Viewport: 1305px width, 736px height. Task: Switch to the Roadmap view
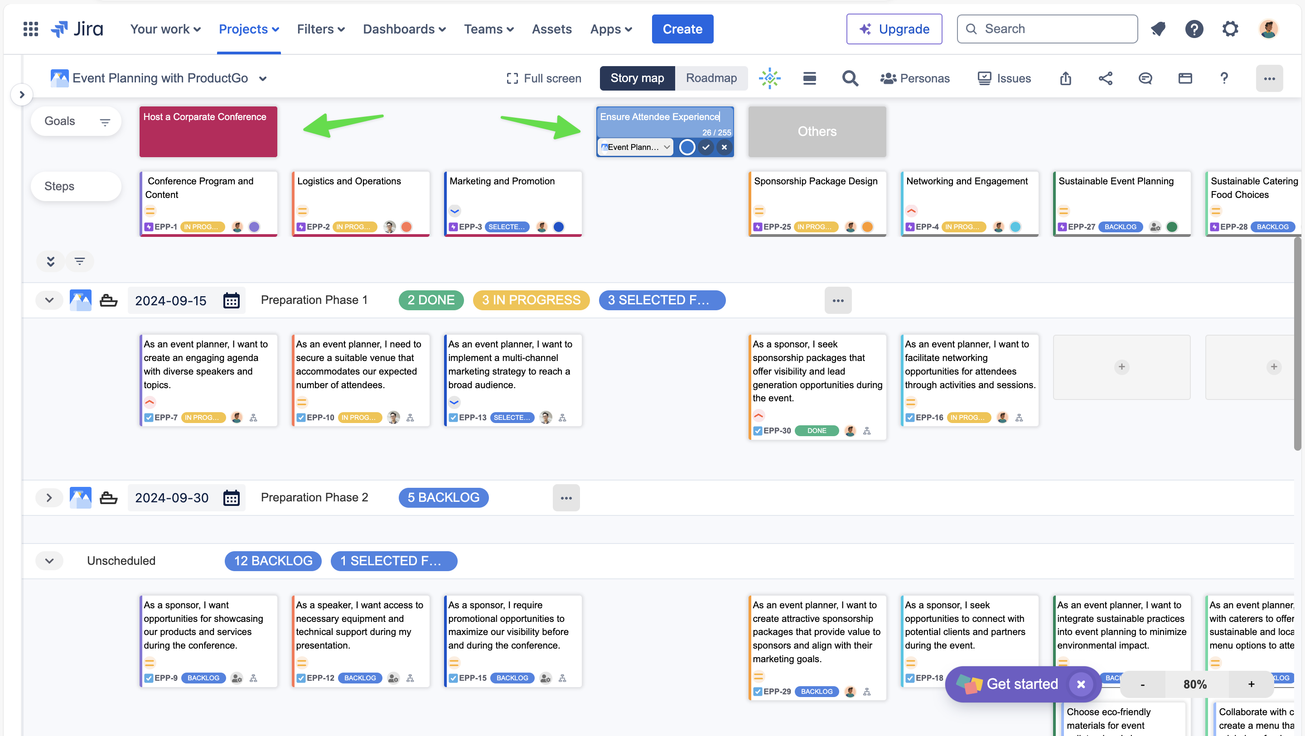[x=711, y=78]
